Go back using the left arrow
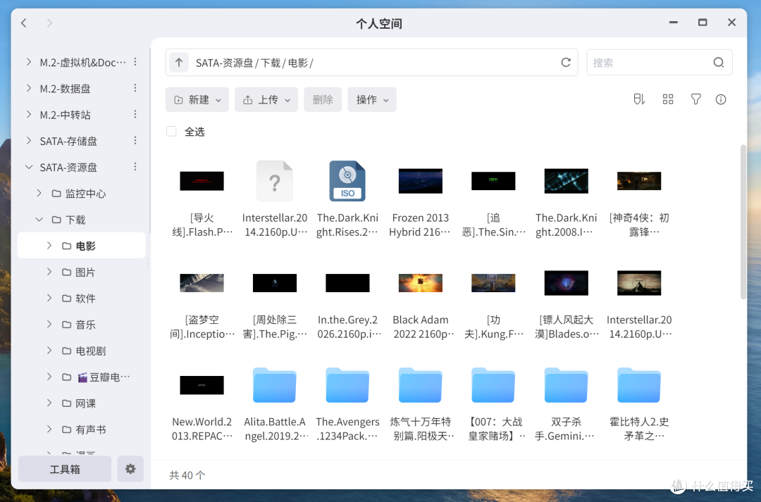The height and width of the screenshot is (502, 761). pyautogui.click(x=24, y=23)
